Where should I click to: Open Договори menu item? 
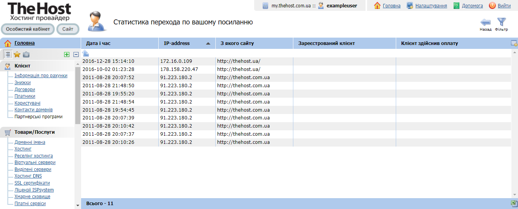(24, 90)
